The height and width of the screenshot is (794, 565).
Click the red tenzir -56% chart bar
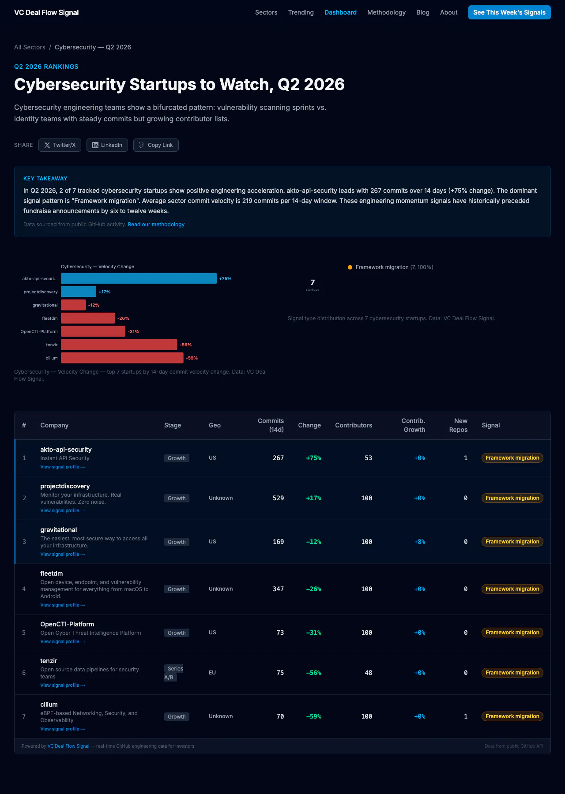(119, 345)
